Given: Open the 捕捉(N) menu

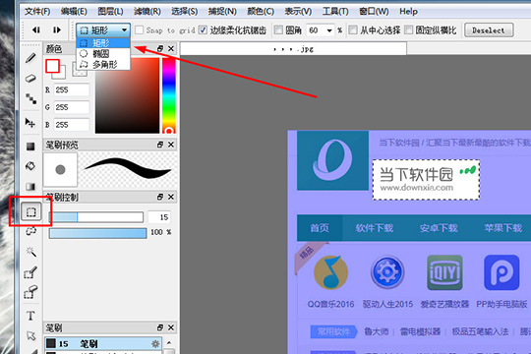Looking at the screenshot, I should point(222,11).
